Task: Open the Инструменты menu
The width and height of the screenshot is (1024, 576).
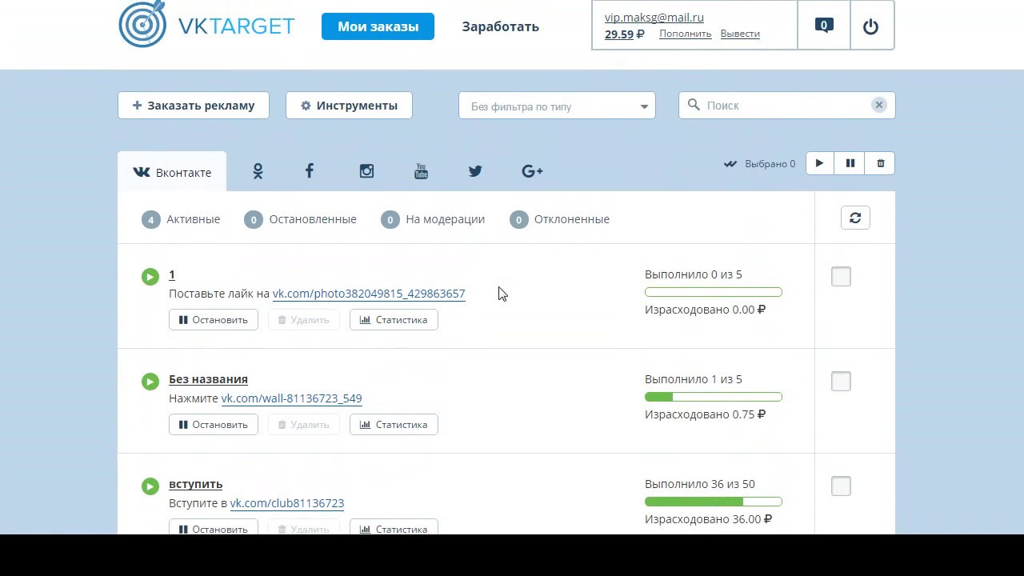Action: 349,106
